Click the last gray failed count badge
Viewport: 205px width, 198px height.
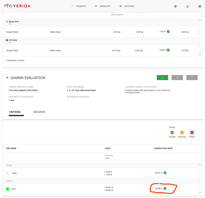192,77
